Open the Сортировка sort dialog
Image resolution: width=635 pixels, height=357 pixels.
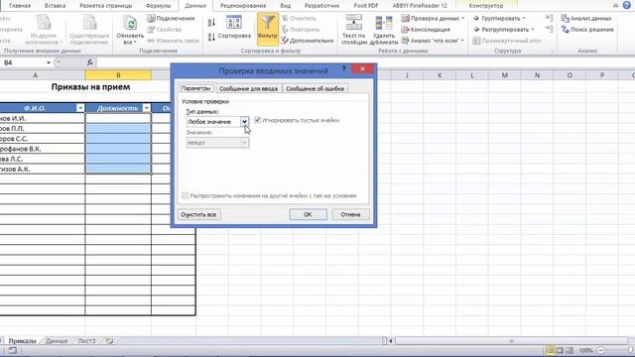tap(234, 27)
